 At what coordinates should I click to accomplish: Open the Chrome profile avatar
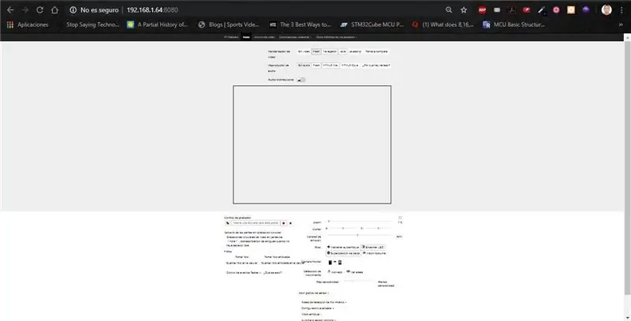point(607,10)
